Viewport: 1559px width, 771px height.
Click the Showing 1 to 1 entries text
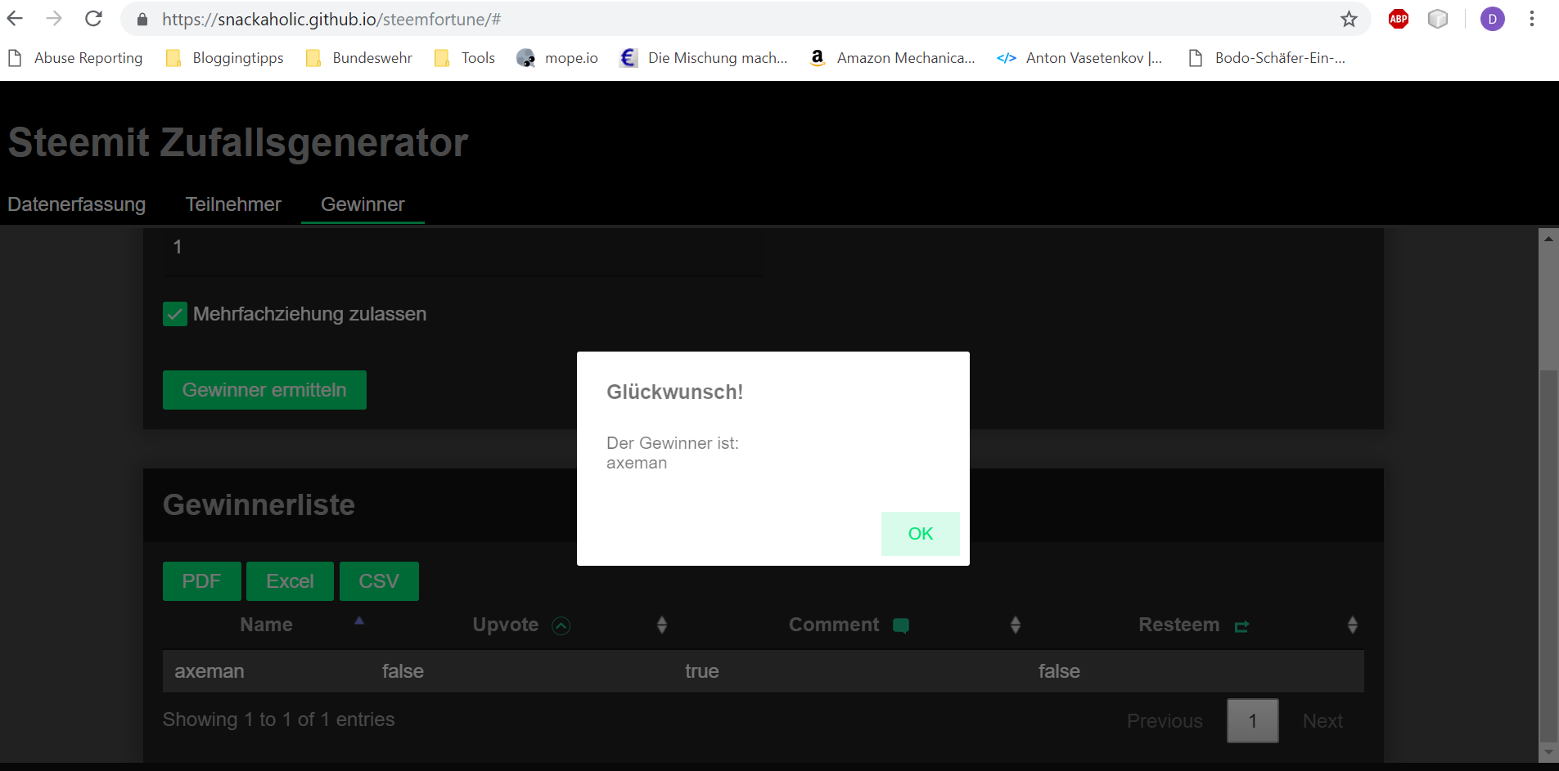coord(278,719)
